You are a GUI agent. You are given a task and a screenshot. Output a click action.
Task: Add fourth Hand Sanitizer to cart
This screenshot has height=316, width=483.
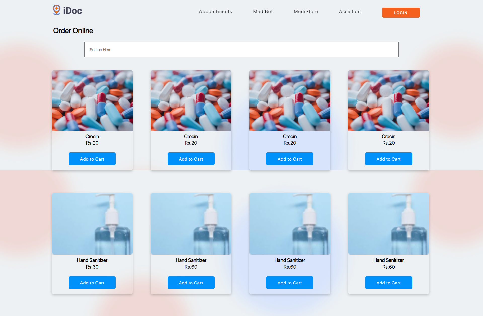point(388,283)
